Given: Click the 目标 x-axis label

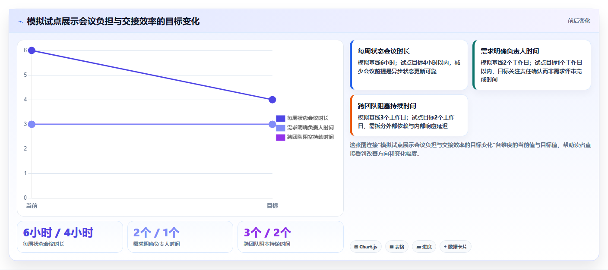Looking at the screenshot, I should tap(272, 206).
